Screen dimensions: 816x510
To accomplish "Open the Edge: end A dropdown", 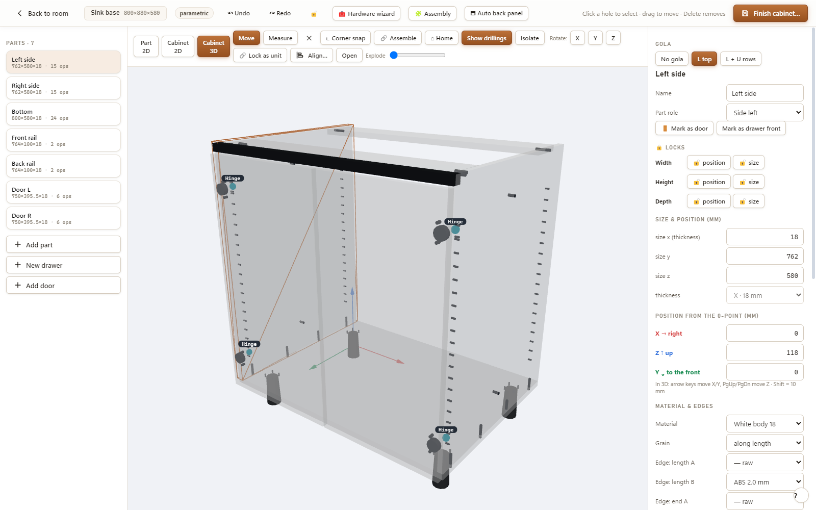I will (x=765, y=501).
